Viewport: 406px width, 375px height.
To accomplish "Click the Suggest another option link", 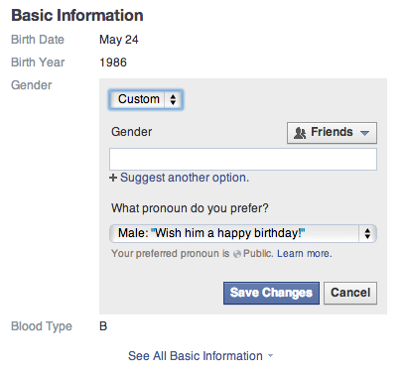I will point(185,178).
